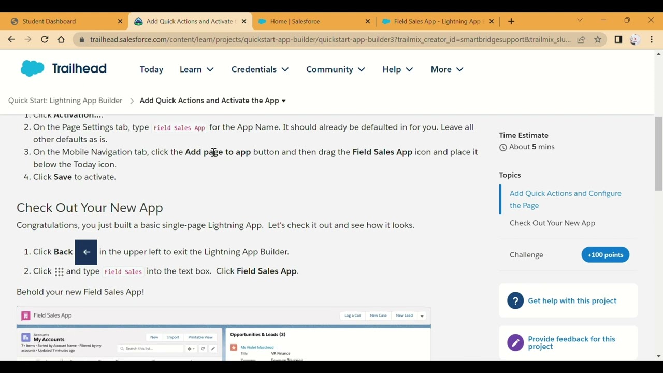
Task: Click the clock icon beside time estimate
Action: (503, 147)
